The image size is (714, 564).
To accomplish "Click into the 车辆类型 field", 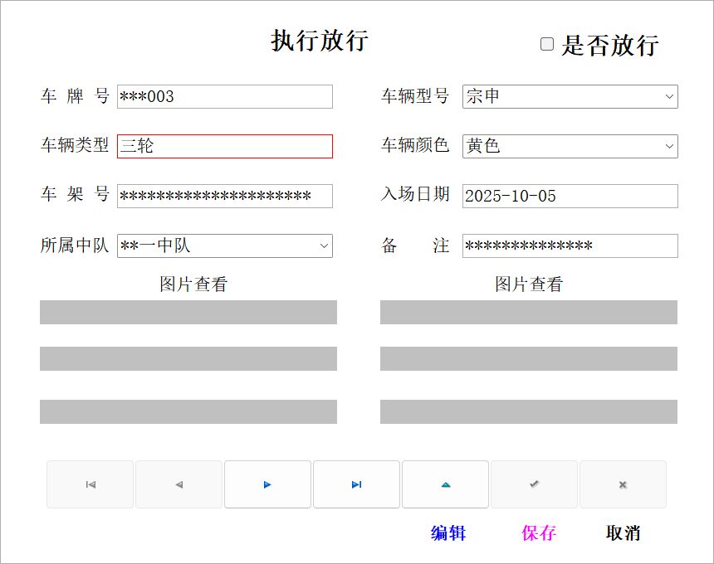I will pos(225,146).
